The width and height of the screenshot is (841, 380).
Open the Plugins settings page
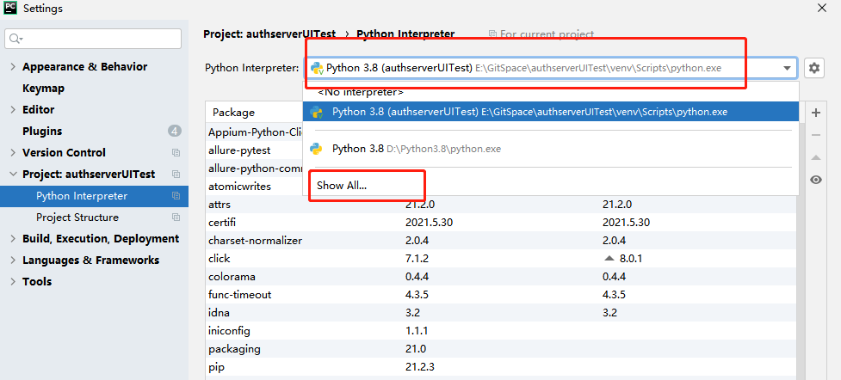point(42,132)
